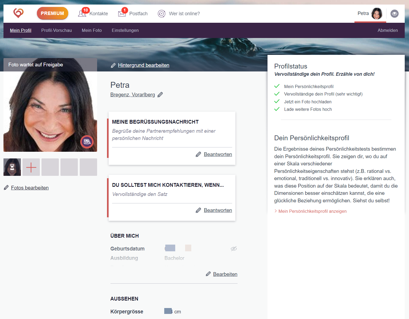This screenshot has width=409, height=319.
Task: Click pencil icon beside Hintergrund bearbeiten
Action: pyautogui.click(x=113, y=65)
